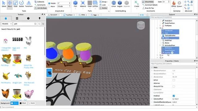The width and height of the screenshot is (198, 111).
Task: Open the Surface tool
Action: coord(95,4)
